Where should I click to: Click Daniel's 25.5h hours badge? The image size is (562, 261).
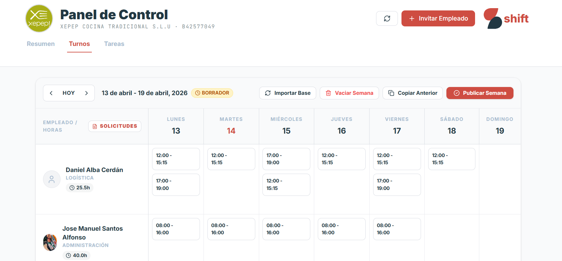click(x=79, y=188)
